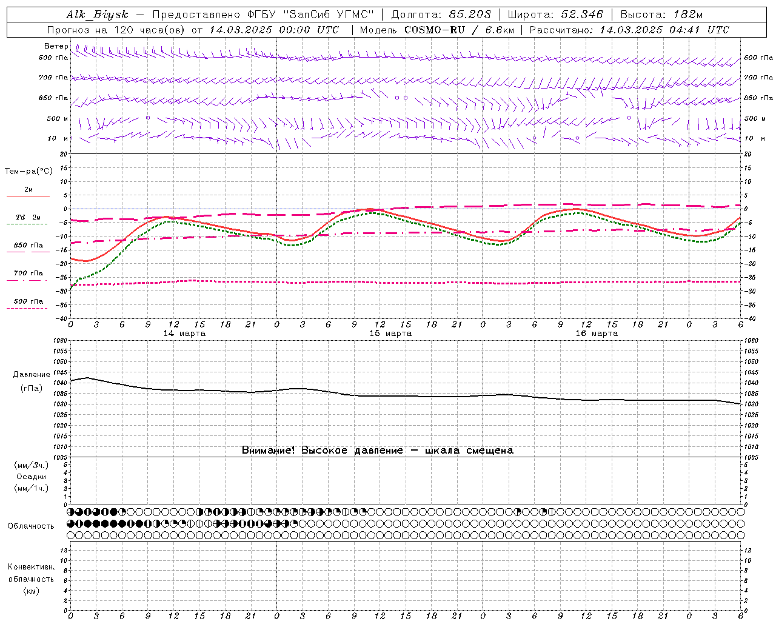Select the elevation text Высота: 182м
Image resolution: width=776 pixels, height=621 pixels.
[661, 15]
